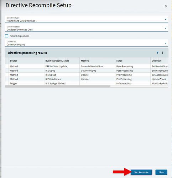Click the grid's horizontal scrollbar
172x178 pixels.
coord(58,87)
